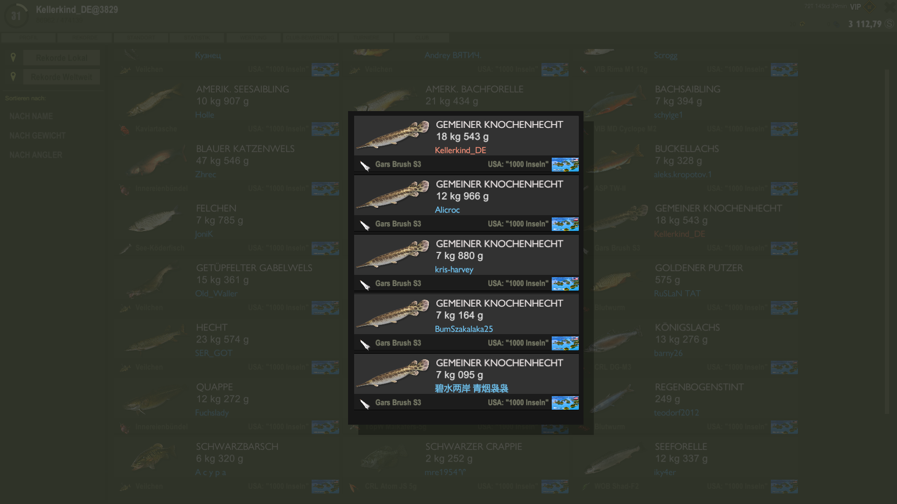This screenshot has width=897, height=504.
Task: Click the Hecht 23 kg 574 g record entry
Action: point(228,346)
